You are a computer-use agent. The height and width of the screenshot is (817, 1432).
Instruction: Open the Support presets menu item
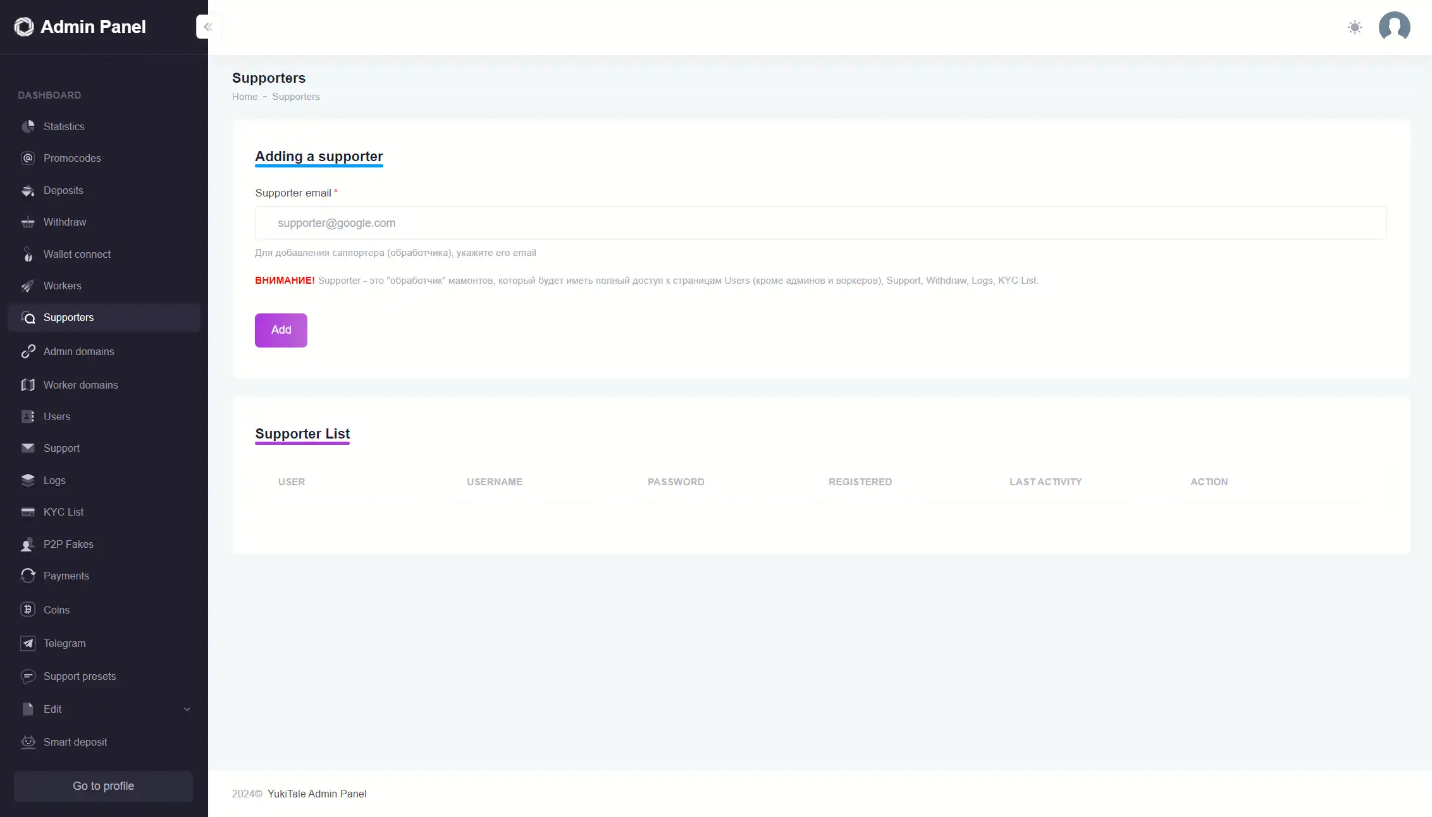click(x=80, y=676)
